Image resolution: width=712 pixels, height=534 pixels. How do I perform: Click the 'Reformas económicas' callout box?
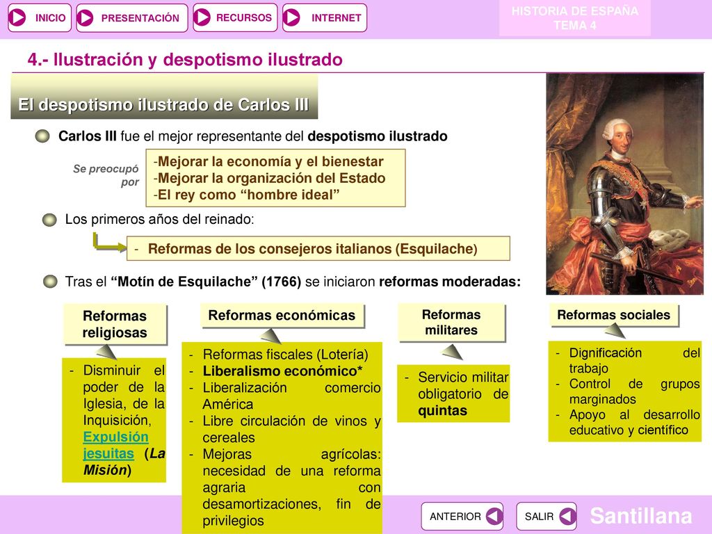[282, 315]
